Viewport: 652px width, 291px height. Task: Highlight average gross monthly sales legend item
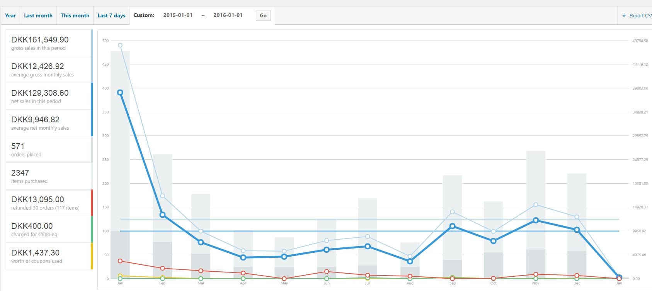coord(49,69)
